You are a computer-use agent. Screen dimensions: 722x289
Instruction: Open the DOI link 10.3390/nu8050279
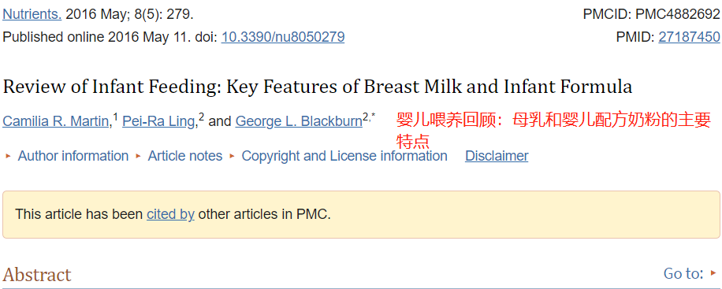[x=283, y=37]
